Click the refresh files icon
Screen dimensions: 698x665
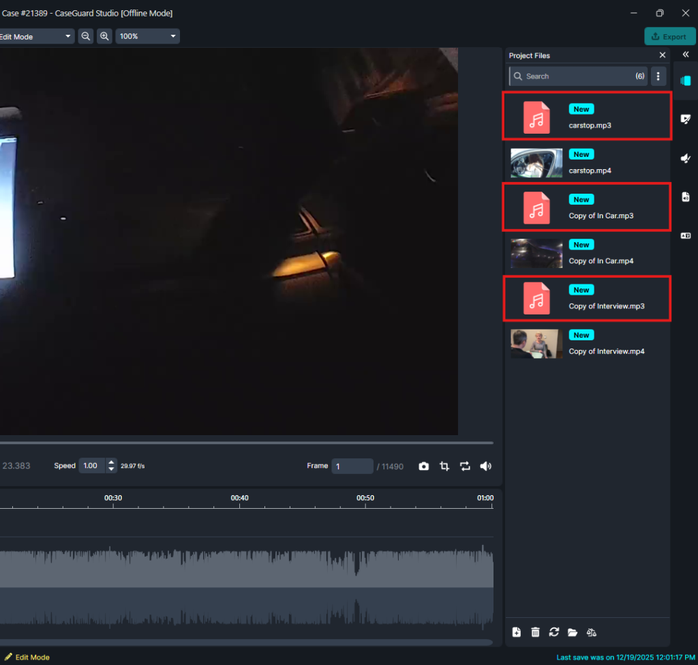pos(554,632)
